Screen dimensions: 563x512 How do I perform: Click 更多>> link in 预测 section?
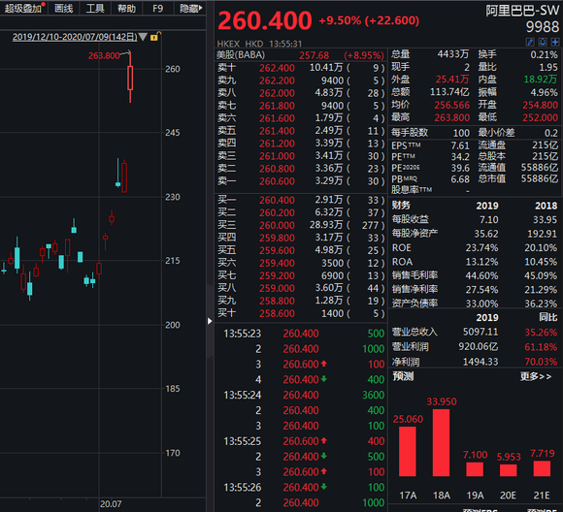(x=536, y=376)
